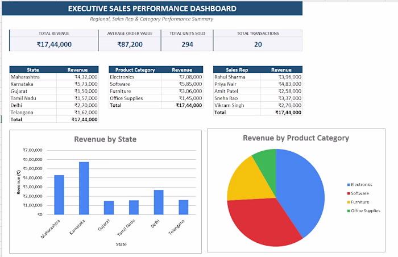Select the Product Category header cell
The height and width of the screenshot is (257, 398).
point(135,69)
